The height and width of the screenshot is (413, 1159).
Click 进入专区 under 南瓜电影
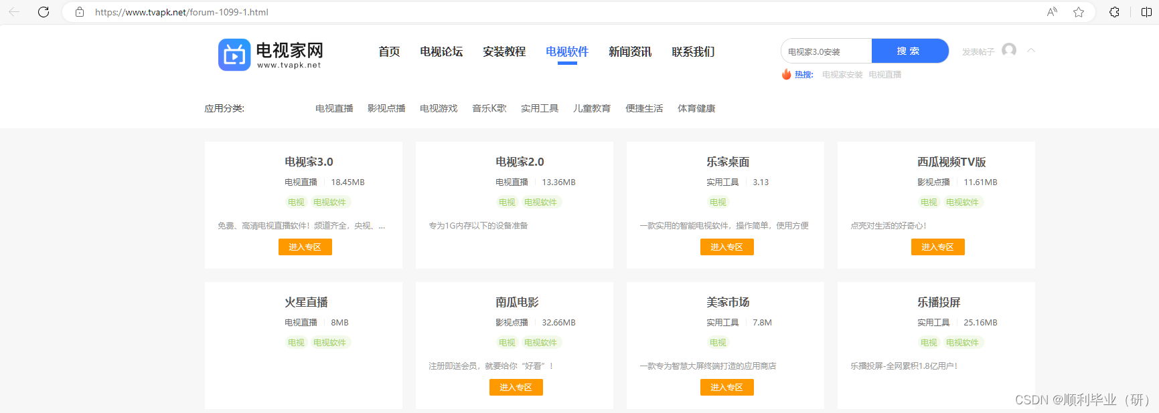[516, 388]
